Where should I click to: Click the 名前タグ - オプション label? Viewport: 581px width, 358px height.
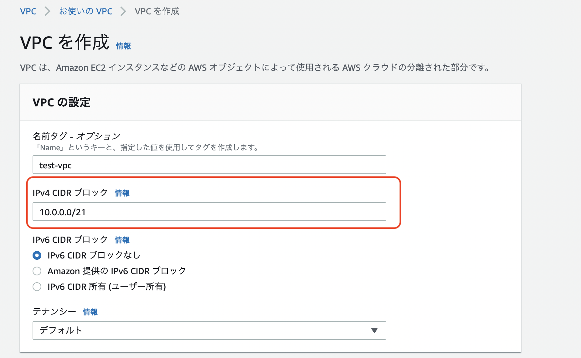click(76, 136)
